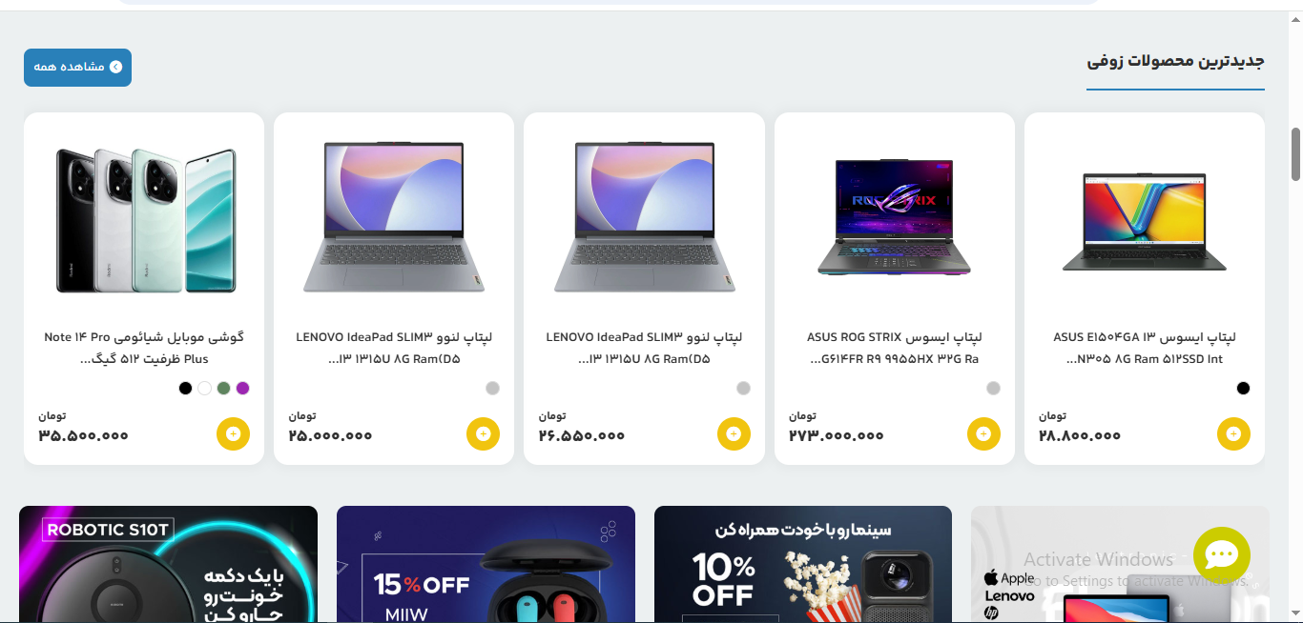
Task: Open the ROBOTIC S10T banner
Action: (x=168, y=564)
